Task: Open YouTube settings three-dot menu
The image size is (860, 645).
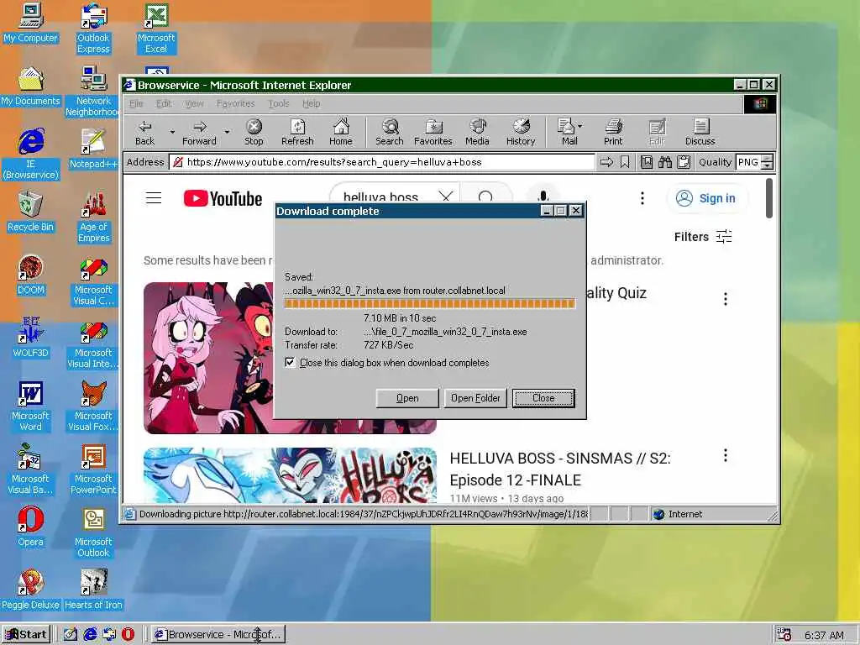Action: click(642, 198)
